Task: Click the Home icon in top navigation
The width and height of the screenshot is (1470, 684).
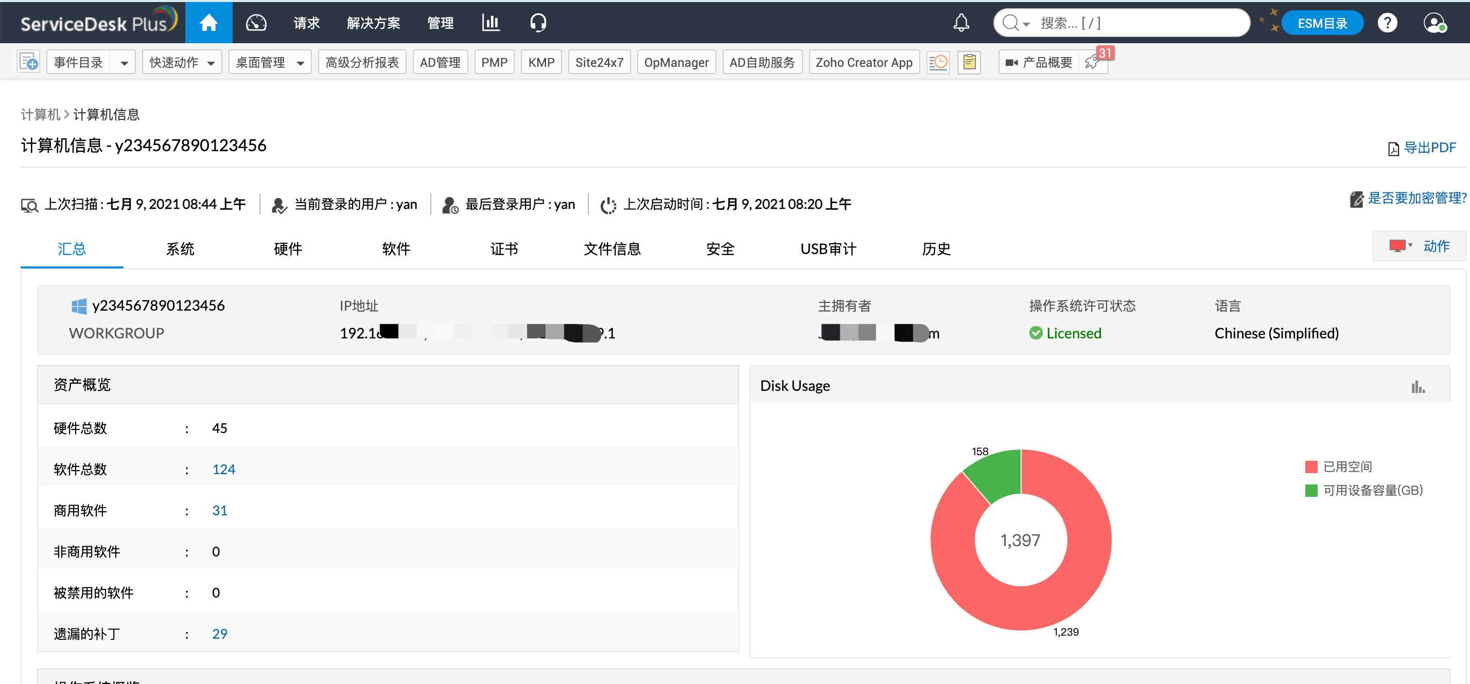Action: pos(208,23)
